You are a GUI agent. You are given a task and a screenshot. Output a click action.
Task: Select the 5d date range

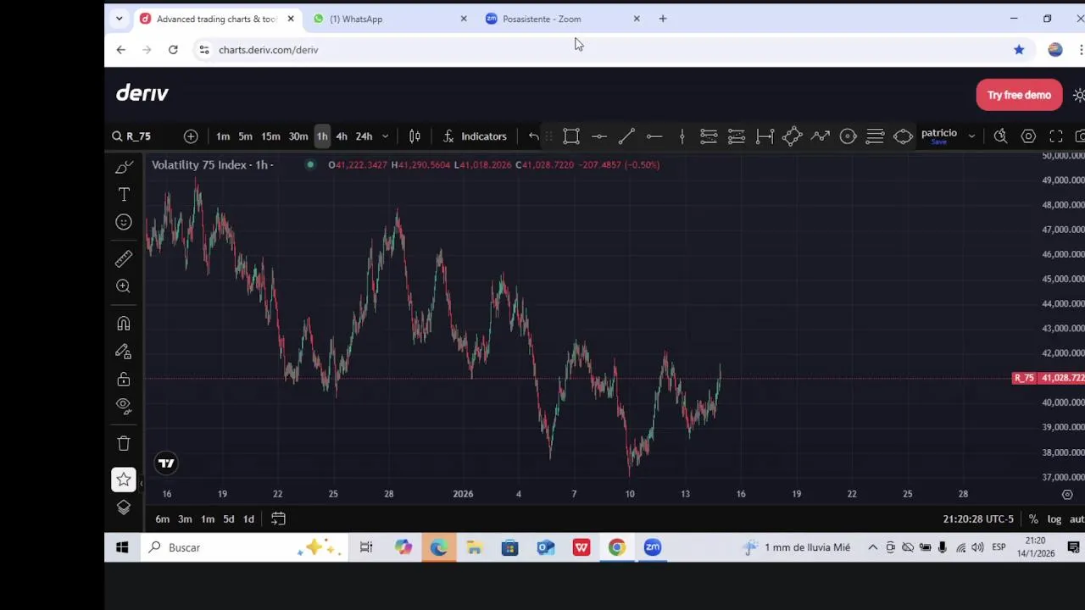(x=229, y=519)
